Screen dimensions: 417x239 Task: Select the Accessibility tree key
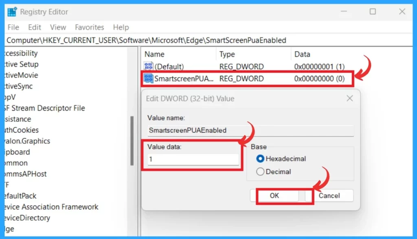[x=21, y=53]
